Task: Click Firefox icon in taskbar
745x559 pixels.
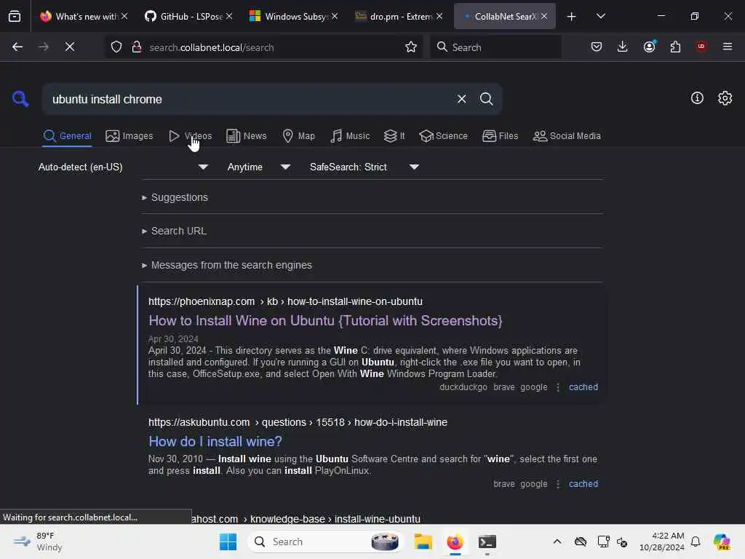Action: tap(455, 542)
